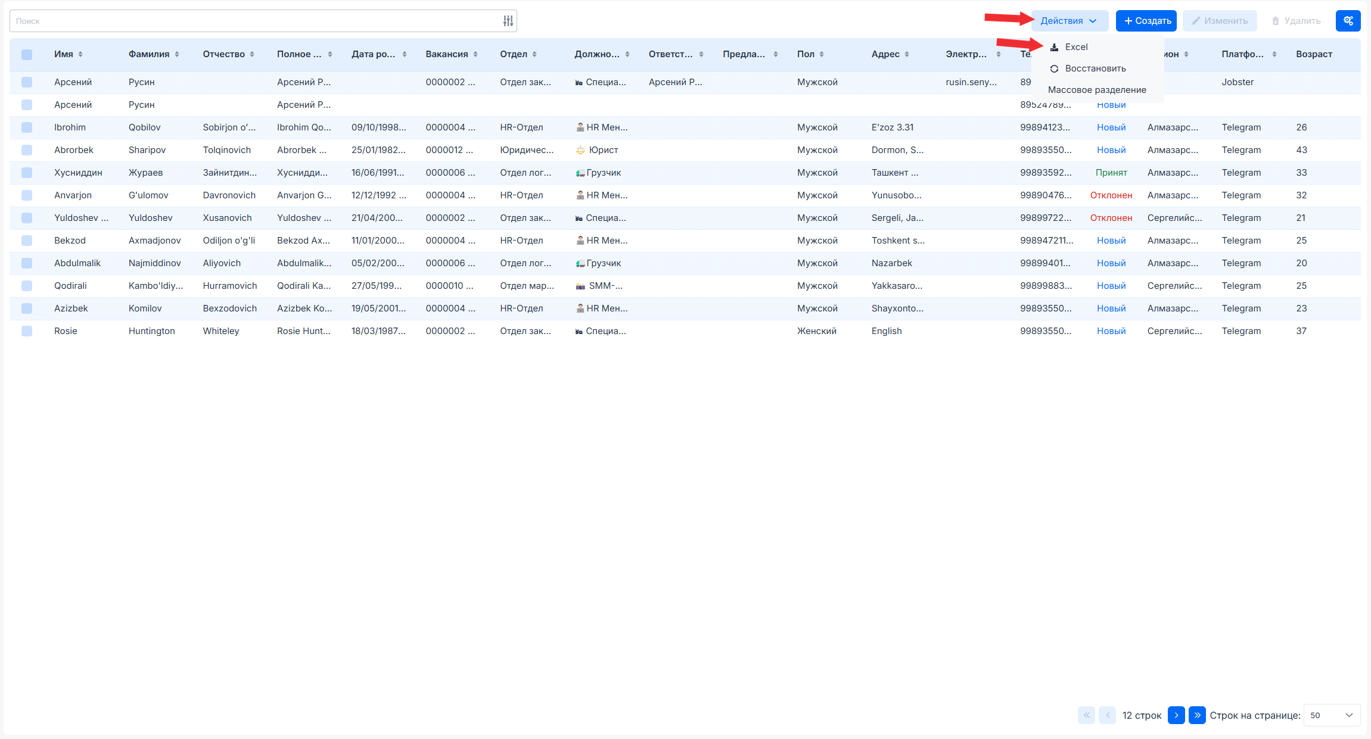Select the checkbox for Rosie Huntington
The width and height of the screenshot is (1371, 739).
click(x=27, y=331)
